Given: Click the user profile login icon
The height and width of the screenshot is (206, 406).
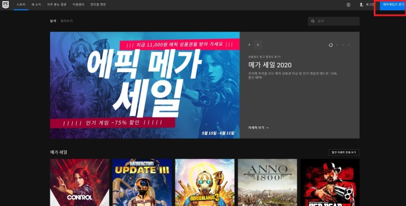Looking at the screenshot, I should (361, 5).
